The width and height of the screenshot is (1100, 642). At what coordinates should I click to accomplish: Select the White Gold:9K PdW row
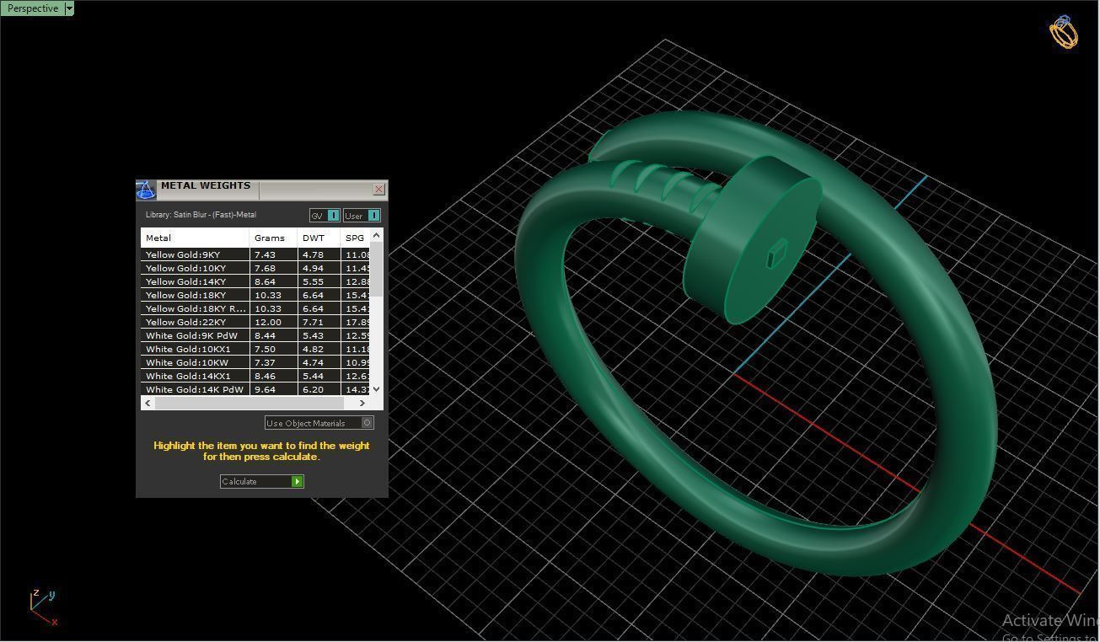coord(255,335)
